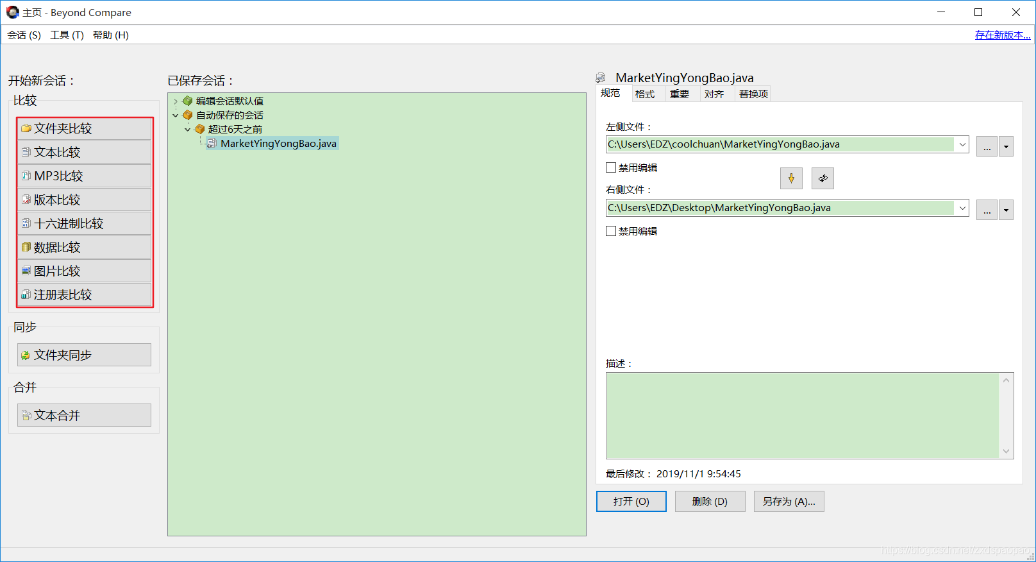Click the yellow down-arrow copy left-to-right icon
The height and width of the screenshot is (562, 1036).
pos(791,178)
